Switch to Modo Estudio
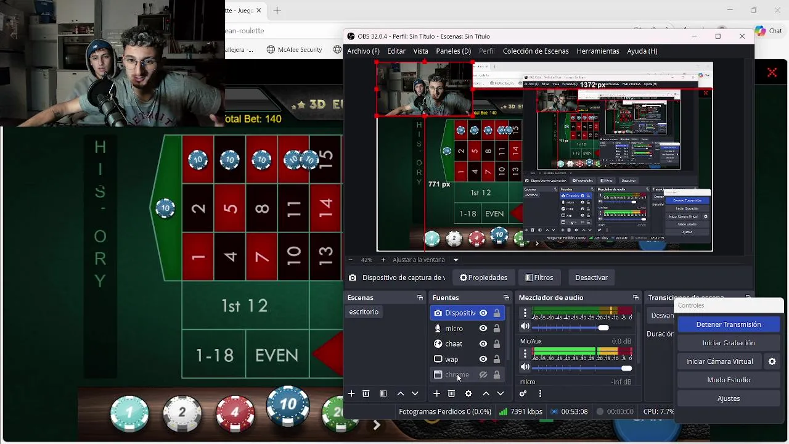Image resolution: width=789 pixels, height=444 pixels. point(729,380)
